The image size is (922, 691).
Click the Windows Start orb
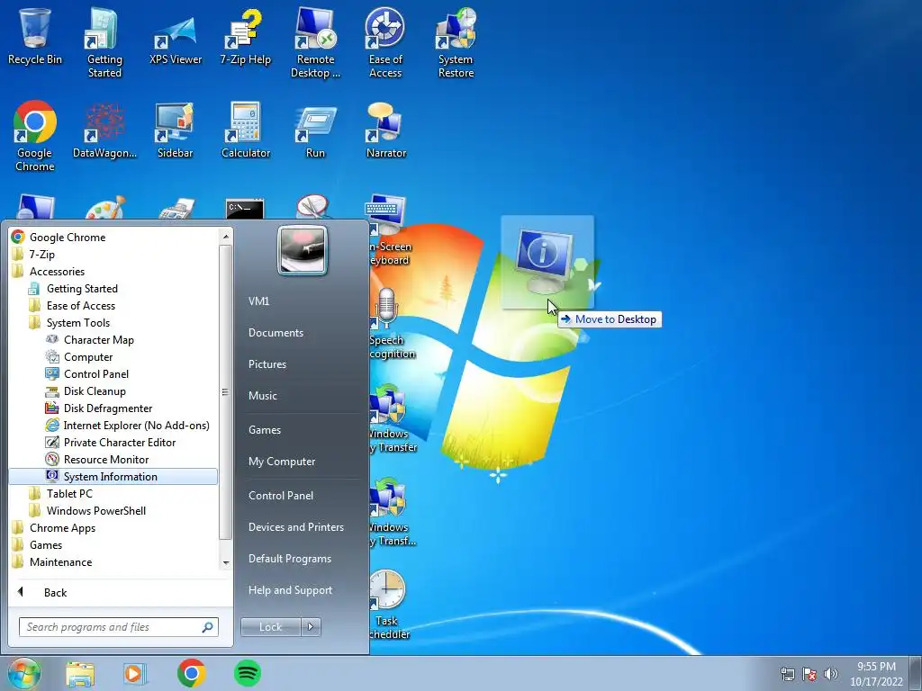[x=24, y=673]
